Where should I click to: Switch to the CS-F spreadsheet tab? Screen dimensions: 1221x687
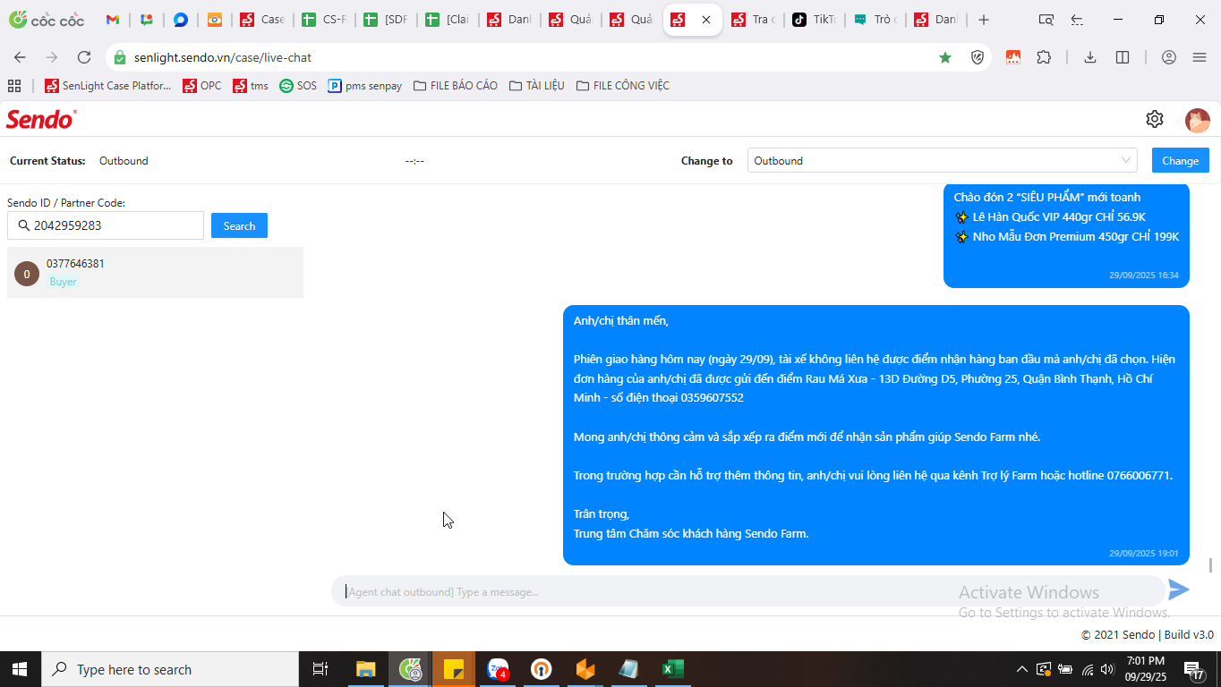[x=324, y=20]
